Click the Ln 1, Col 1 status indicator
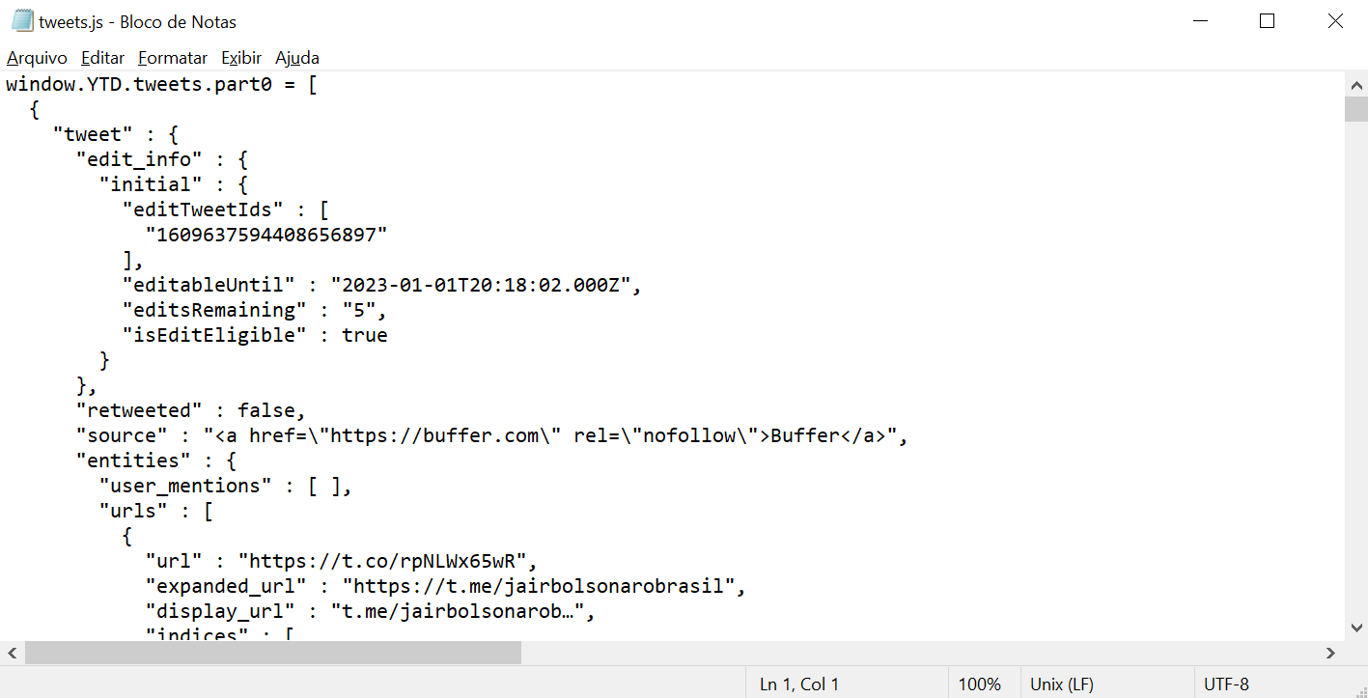 click(798, 684)
